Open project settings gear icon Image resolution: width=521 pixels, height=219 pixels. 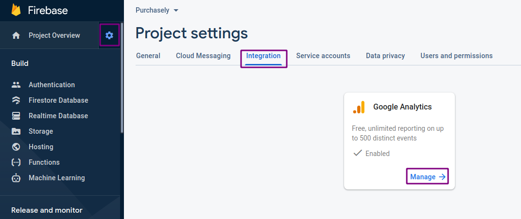coord(109,35)
